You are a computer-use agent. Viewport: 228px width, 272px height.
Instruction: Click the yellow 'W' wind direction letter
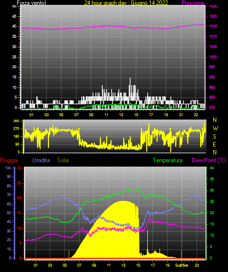point(215,128)
